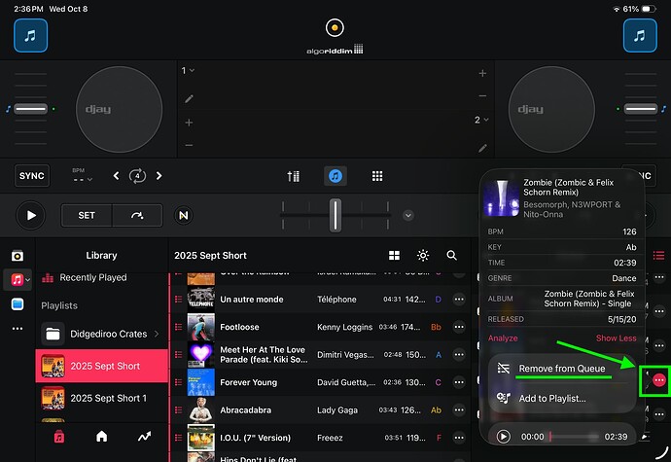671x462 pixels.
Task: Toggle the Neural Mix N button
Action: pos(182,216)
